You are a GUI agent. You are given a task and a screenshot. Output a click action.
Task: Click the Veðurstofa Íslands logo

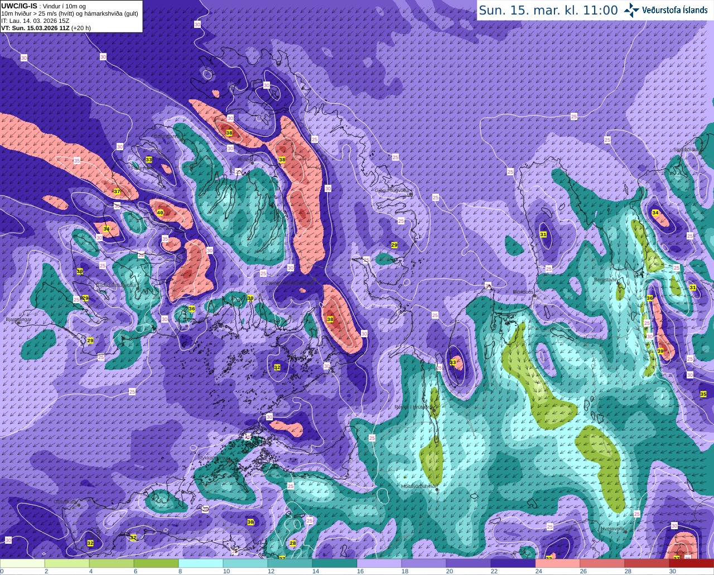pos(665,9)
